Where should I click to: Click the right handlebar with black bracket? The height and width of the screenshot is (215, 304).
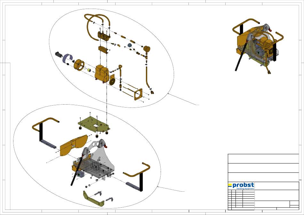138,178
